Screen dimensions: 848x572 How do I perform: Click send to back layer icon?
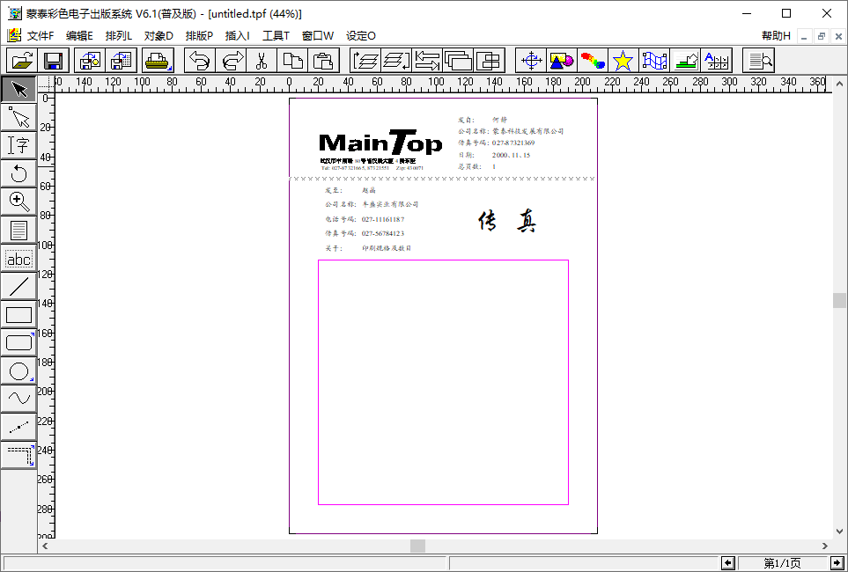tap(396, 61)
